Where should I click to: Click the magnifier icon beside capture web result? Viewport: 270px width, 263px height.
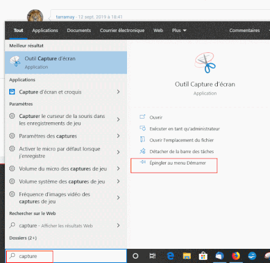[12, 226]
